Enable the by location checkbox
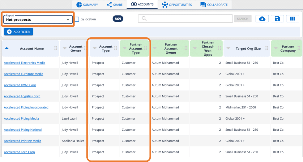 [x=77, y=19]
